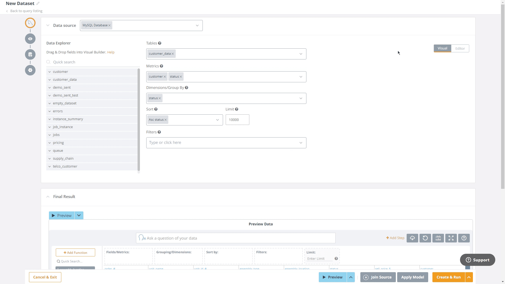Click the Join Source button
The width and height of the screenshot is (505, 284).
pos(378,277)
